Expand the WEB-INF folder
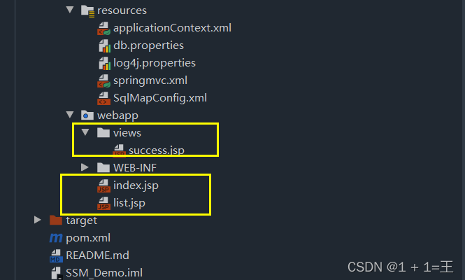Viewport: 465px width, 280px height. [x=85, y=168]
